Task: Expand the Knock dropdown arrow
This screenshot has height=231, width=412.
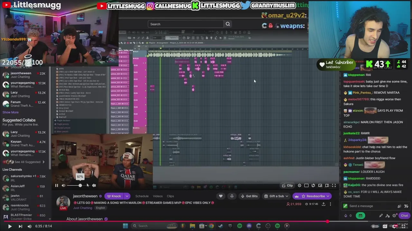Action: [x=127, y=196]
